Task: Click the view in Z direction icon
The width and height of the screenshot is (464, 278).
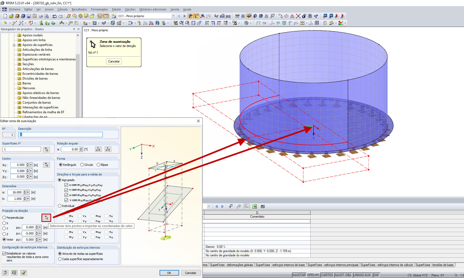Action: click(219, 23)
